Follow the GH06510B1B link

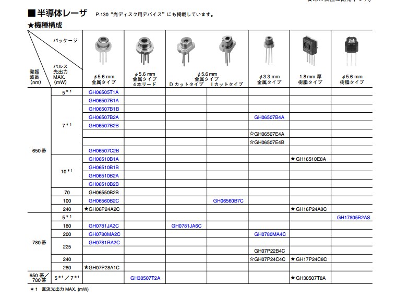pyautogui.click(x=103, y=167)
